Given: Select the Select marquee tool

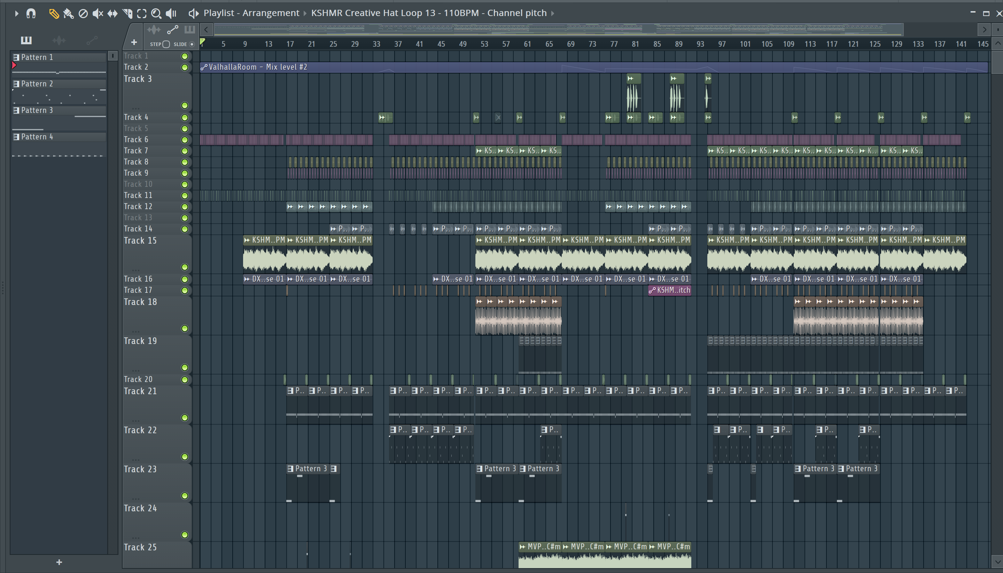Looking at the screenshot, I should pyautogui.click(x=141, y=14).
